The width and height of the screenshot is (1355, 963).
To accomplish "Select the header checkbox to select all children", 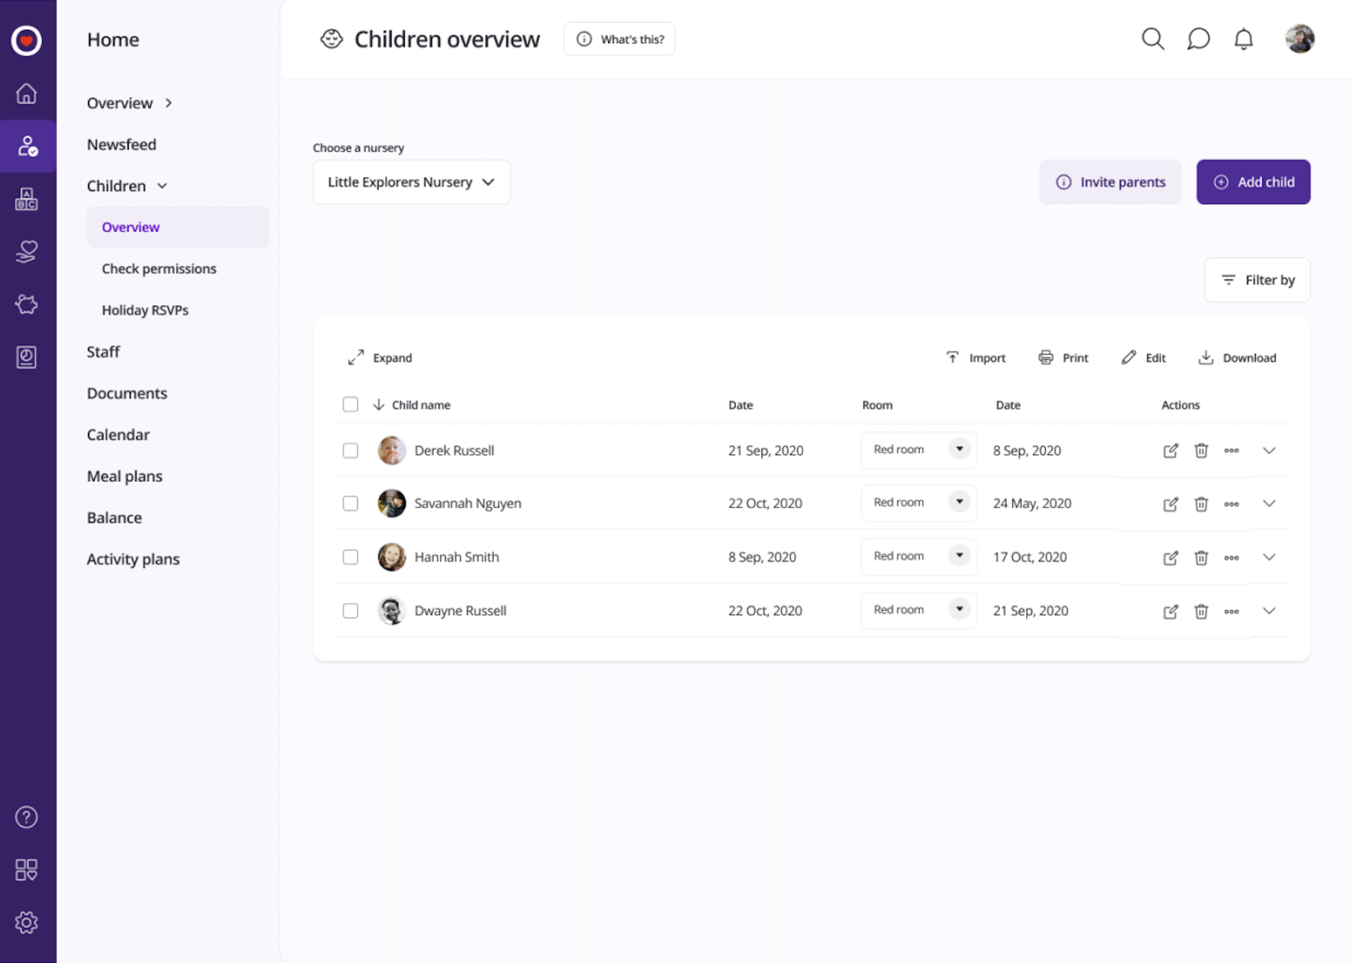I will click(x=350, y=404).
